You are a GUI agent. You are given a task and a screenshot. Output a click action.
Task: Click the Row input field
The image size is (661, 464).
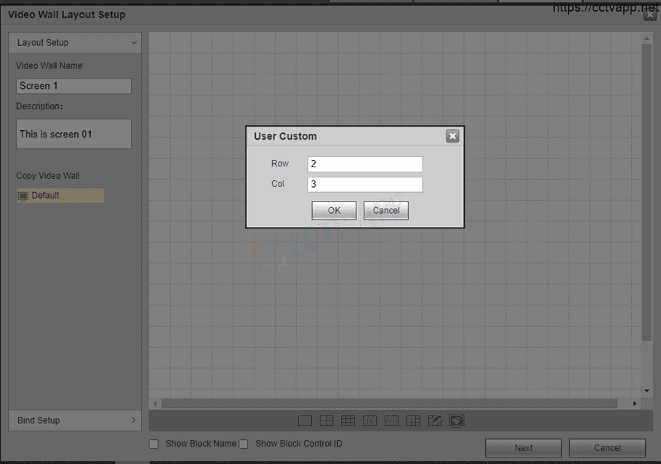click(x=364, y=164)
